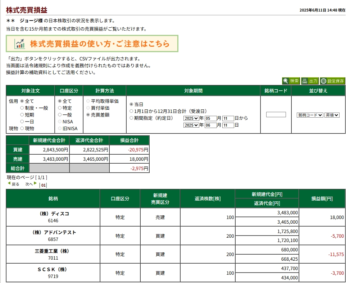Click page number 01
Viewport: 350px width, 283px height.
click(x=44, y=185)
